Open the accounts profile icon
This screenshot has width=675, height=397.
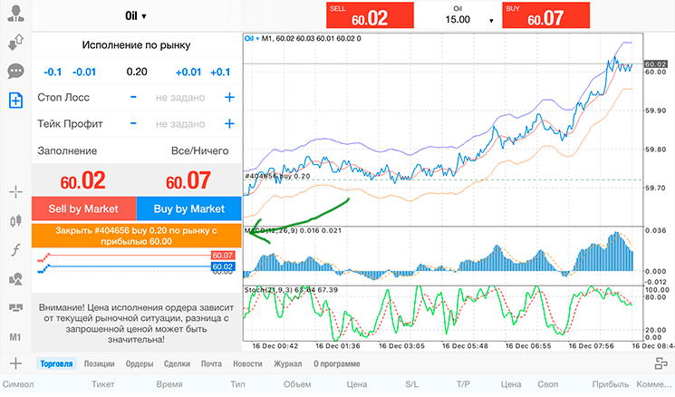[16, 14]
